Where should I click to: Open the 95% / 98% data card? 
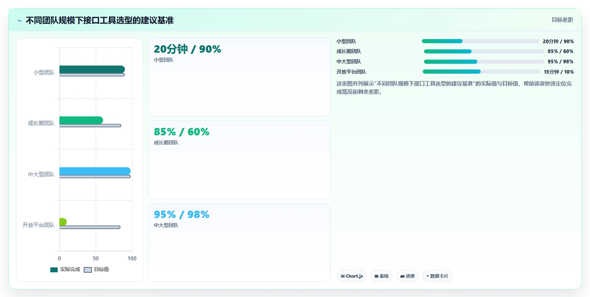click(239, 243)
